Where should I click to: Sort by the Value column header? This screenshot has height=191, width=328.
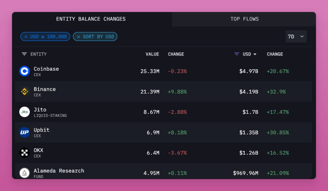[x=152, y=54]
